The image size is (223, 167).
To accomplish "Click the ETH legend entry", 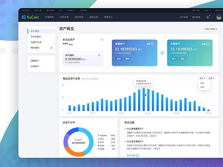I will click(106, 142).
